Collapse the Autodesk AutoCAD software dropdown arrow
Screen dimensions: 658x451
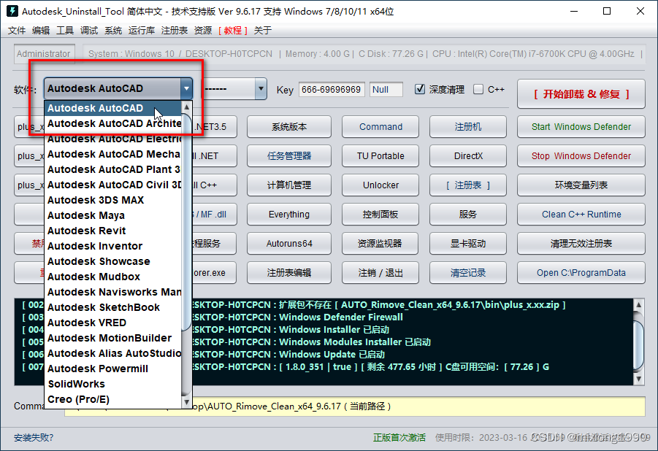tap(186, 89)
